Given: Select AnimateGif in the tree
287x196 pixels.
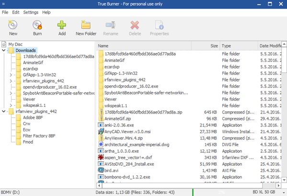Looking at the screenshot, I should tap(33, 63).
